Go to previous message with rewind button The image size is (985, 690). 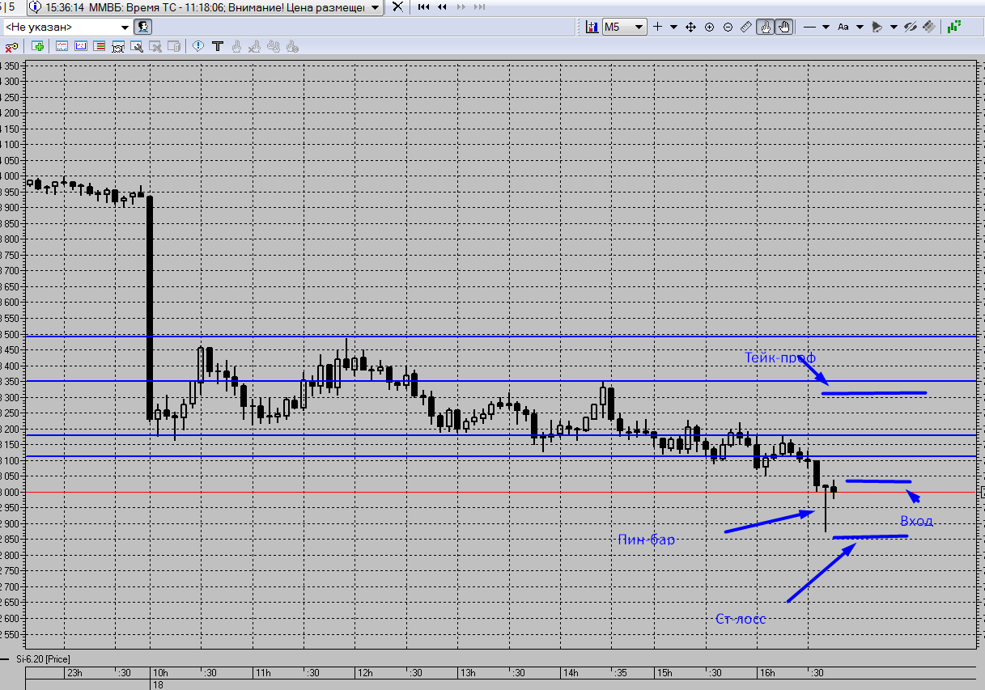443,6
